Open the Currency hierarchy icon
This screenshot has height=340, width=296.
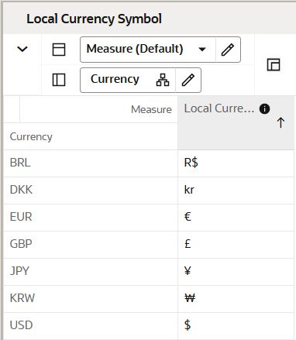click(163, 80)
